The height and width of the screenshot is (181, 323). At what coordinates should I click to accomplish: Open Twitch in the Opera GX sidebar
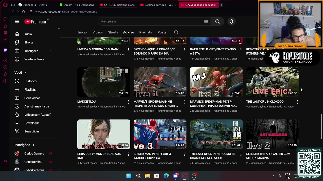click(5, 50)
